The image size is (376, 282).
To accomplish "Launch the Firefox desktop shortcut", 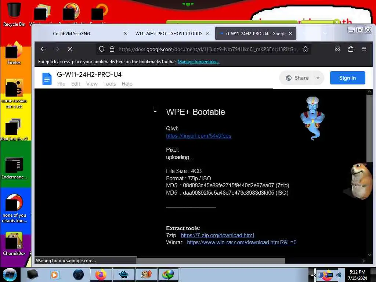I will pos(14,53).
